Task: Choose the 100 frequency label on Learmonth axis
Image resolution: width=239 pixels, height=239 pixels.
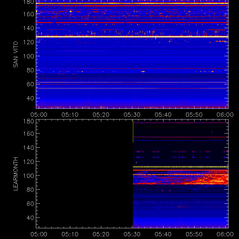Action: 28,176
